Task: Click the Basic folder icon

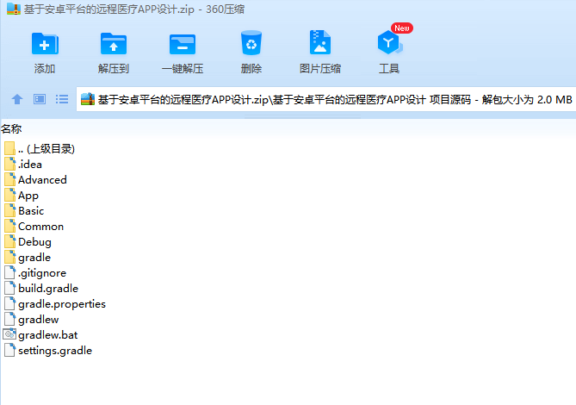Action: tap(10, 210)
